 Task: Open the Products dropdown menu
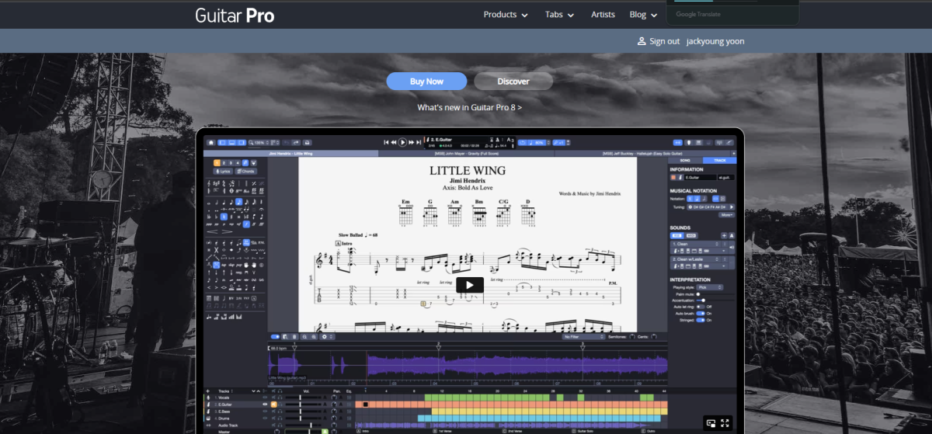(506, 15)
